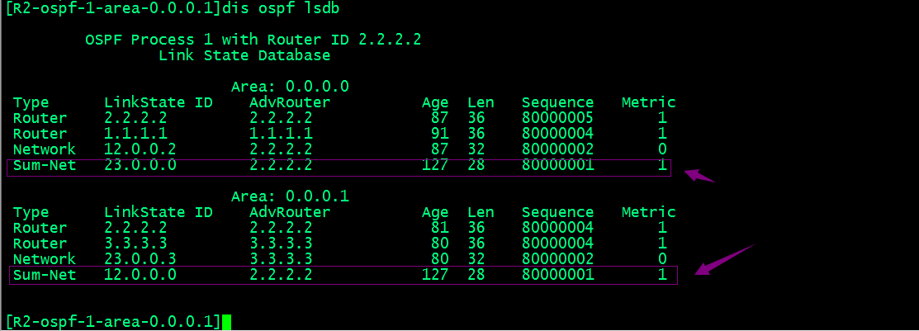
Task: Click Sequence 80000004 in the Router 1.1.1.1 row
Action: tap(557, 133)
